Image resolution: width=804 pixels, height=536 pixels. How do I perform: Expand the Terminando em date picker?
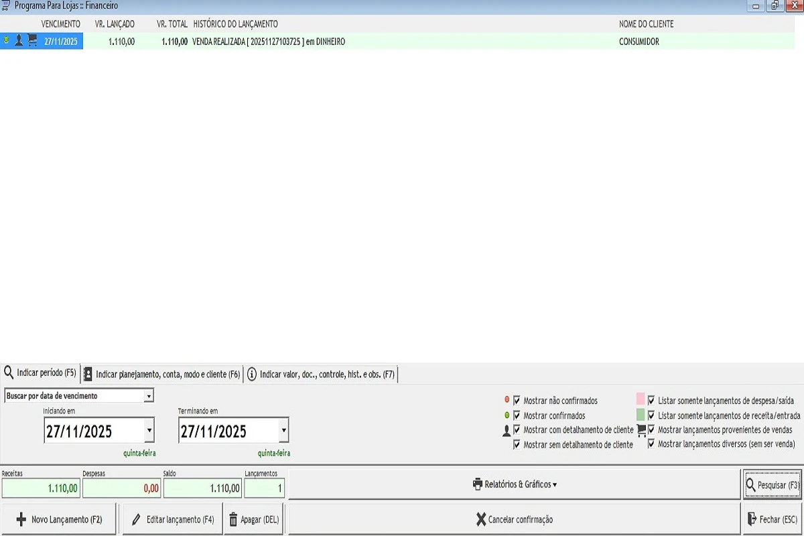283,430
